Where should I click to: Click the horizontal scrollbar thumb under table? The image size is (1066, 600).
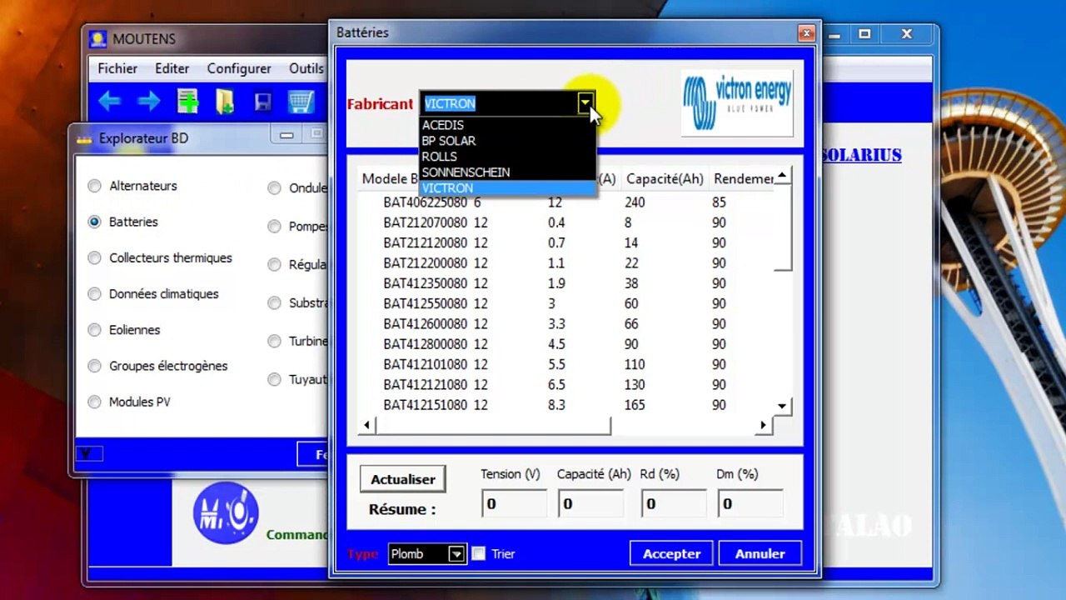click(x=493, y=425)
